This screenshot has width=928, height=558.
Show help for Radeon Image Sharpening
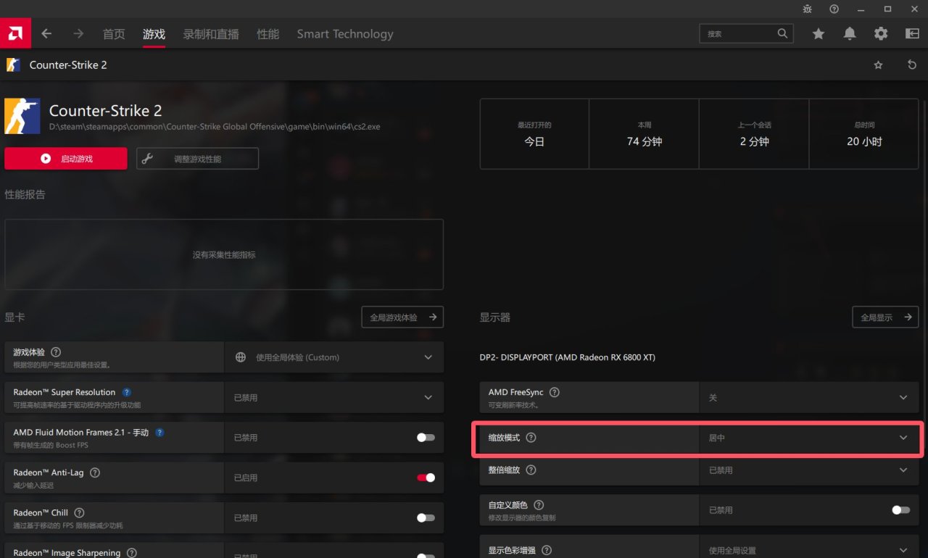(x=132, y=553)
